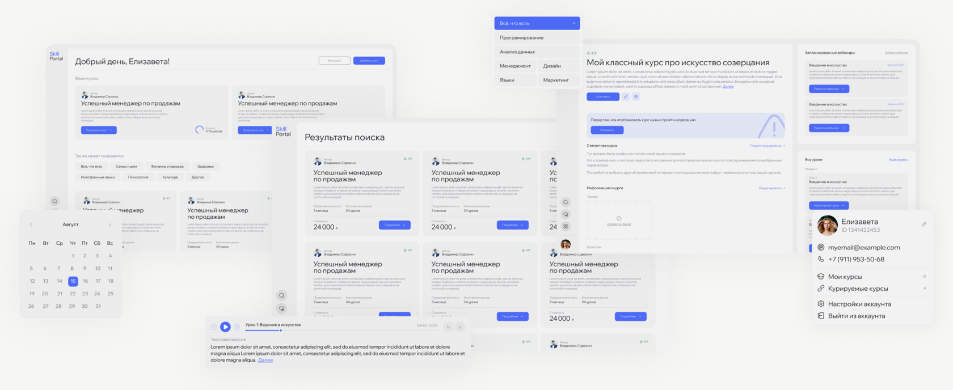This screenshot has height=390, width=953.
Task: Click 'Сайт курса' button on the course page
Action: pos(602,96)
